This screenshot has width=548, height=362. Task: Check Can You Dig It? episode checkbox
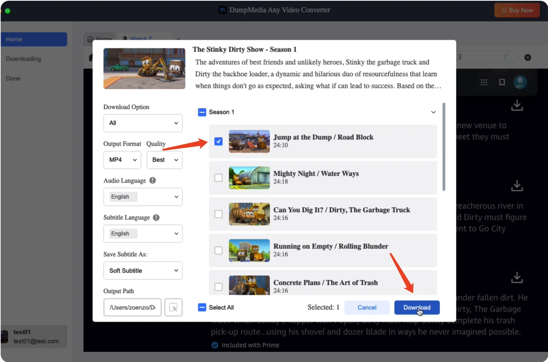point(218,214)
